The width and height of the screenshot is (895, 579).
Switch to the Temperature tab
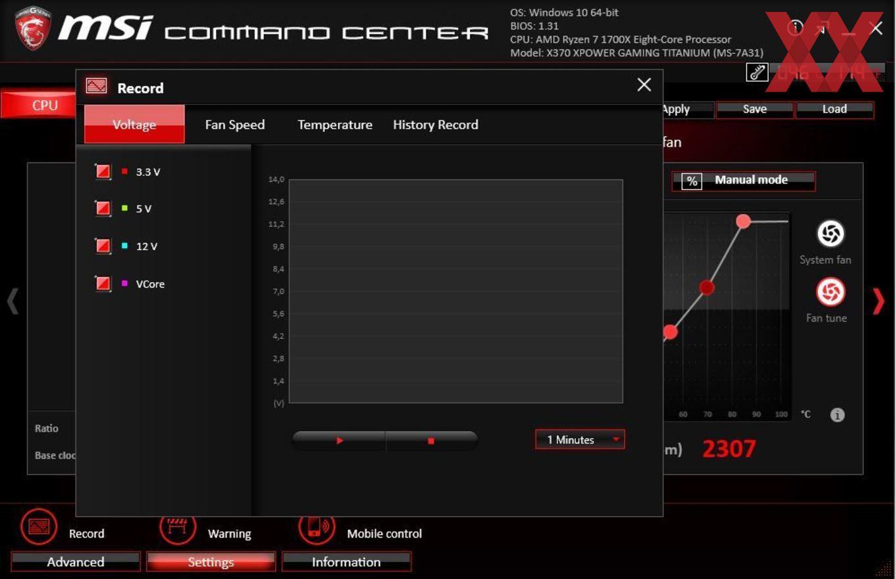[335, 124]
